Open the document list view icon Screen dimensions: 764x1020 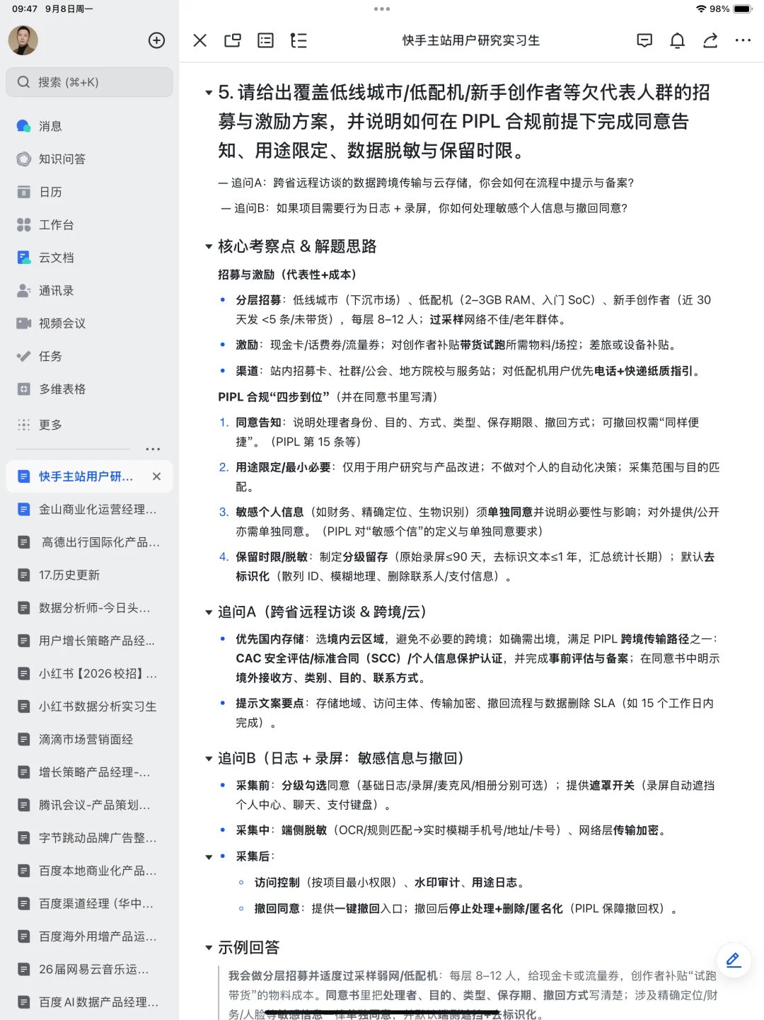pos(266,40)
